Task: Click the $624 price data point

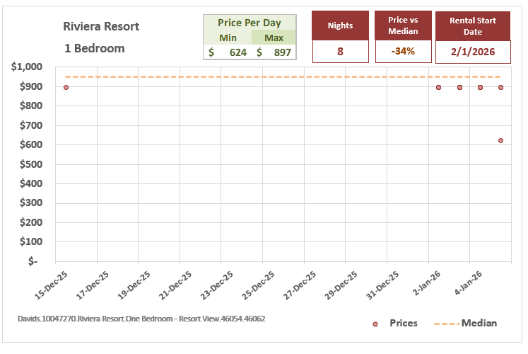Action: 500,140
